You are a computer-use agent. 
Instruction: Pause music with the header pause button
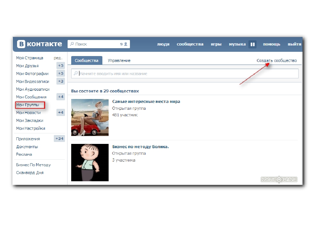point(252,44)
